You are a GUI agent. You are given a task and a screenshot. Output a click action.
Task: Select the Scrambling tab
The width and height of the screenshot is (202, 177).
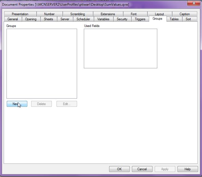(x=78, y=14)
